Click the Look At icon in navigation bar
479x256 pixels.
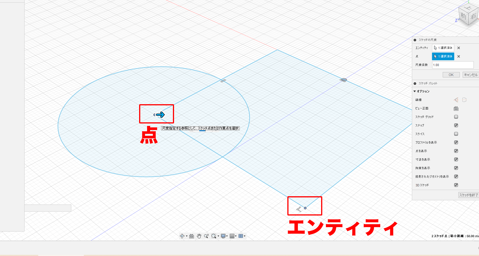pyautogui.click(x=192, y=236)
